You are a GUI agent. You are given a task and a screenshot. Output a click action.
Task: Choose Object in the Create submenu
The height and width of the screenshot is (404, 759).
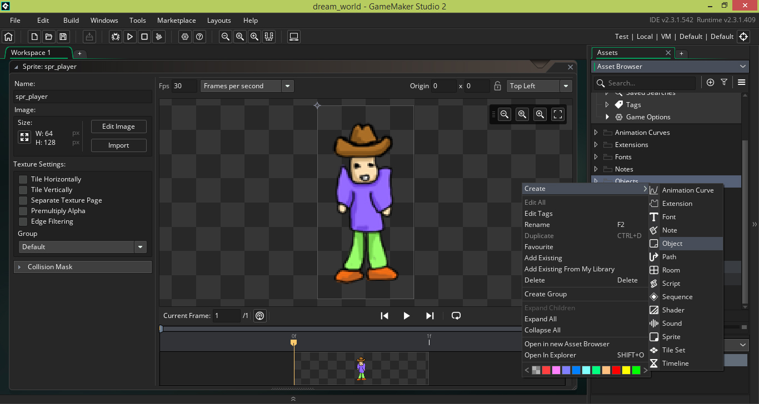[686, 244]
